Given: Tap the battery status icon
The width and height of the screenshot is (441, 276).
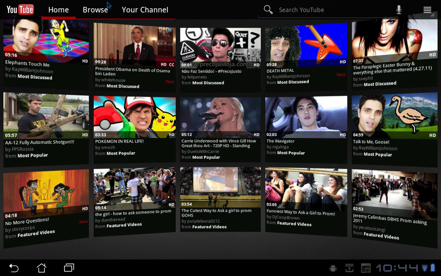Looking at the screenshot, I should (433, 268).
